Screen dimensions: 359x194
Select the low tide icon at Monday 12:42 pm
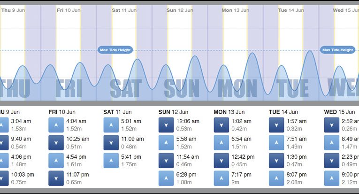coord(221,160)
